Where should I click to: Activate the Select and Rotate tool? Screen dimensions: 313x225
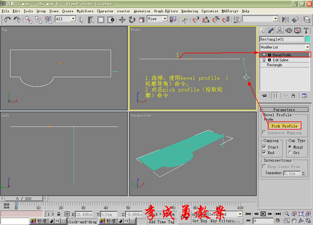(132, 20)
